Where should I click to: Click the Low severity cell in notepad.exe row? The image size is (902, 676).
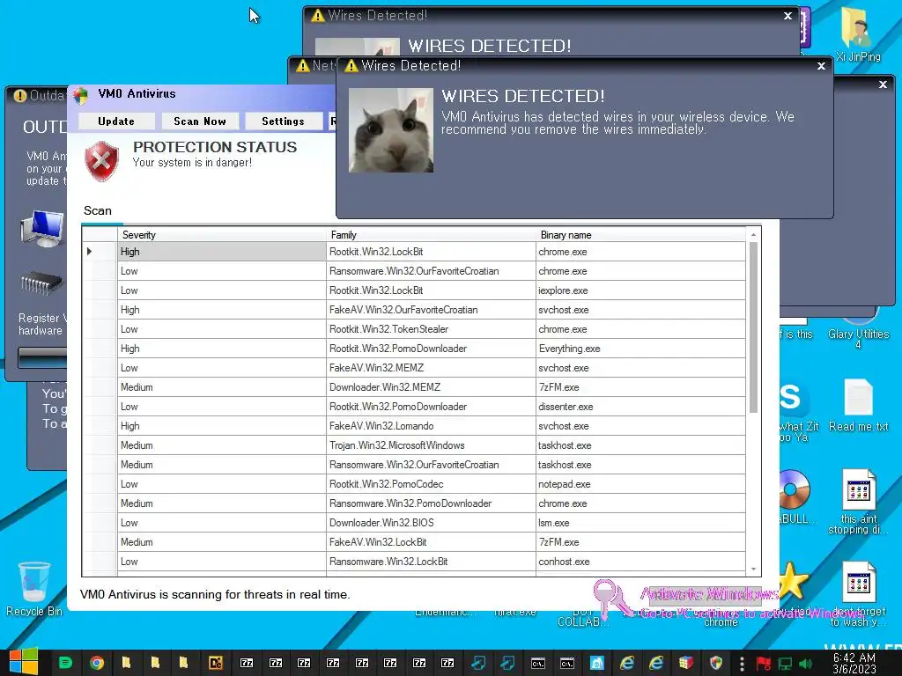(221, 484)
